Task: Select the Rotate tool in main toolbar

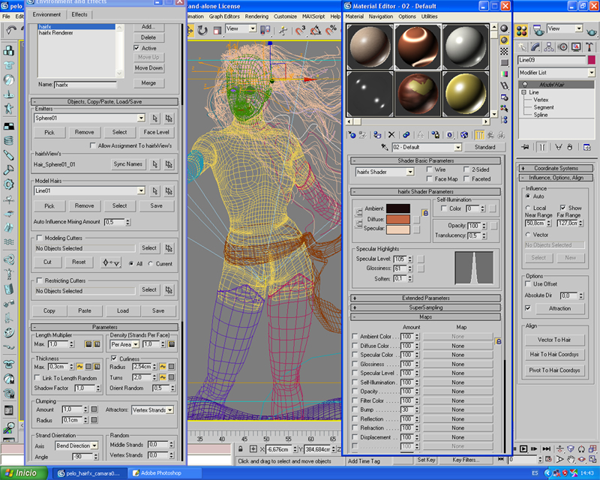Action: point(202,30)
